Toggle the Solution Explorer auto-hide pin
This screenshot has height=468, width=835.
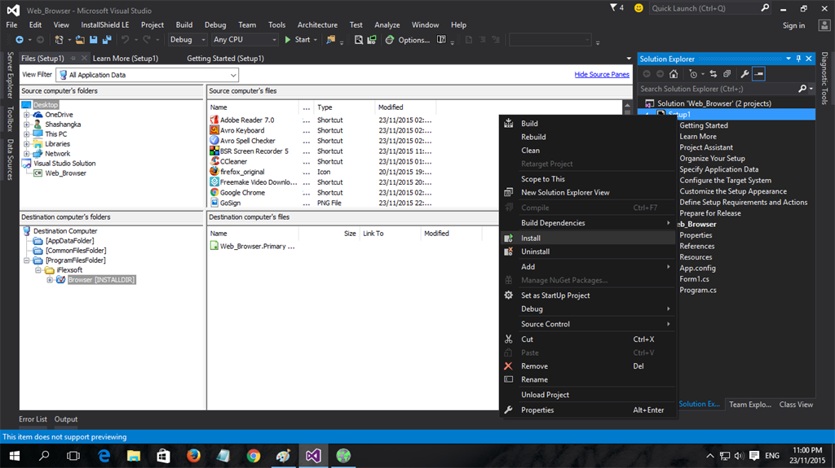798,59
